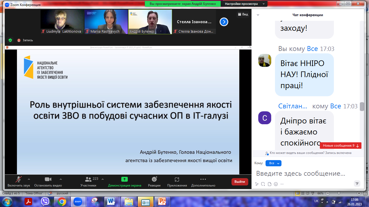Open the View Settings menu at top
Image resolution: width=369 pixels, height=207 pixels.
[x=244, y=4]
